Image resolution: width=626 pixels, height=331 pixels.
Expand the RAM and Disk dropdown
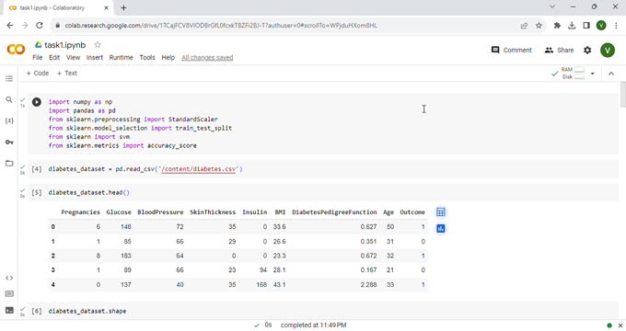point(593,74)
